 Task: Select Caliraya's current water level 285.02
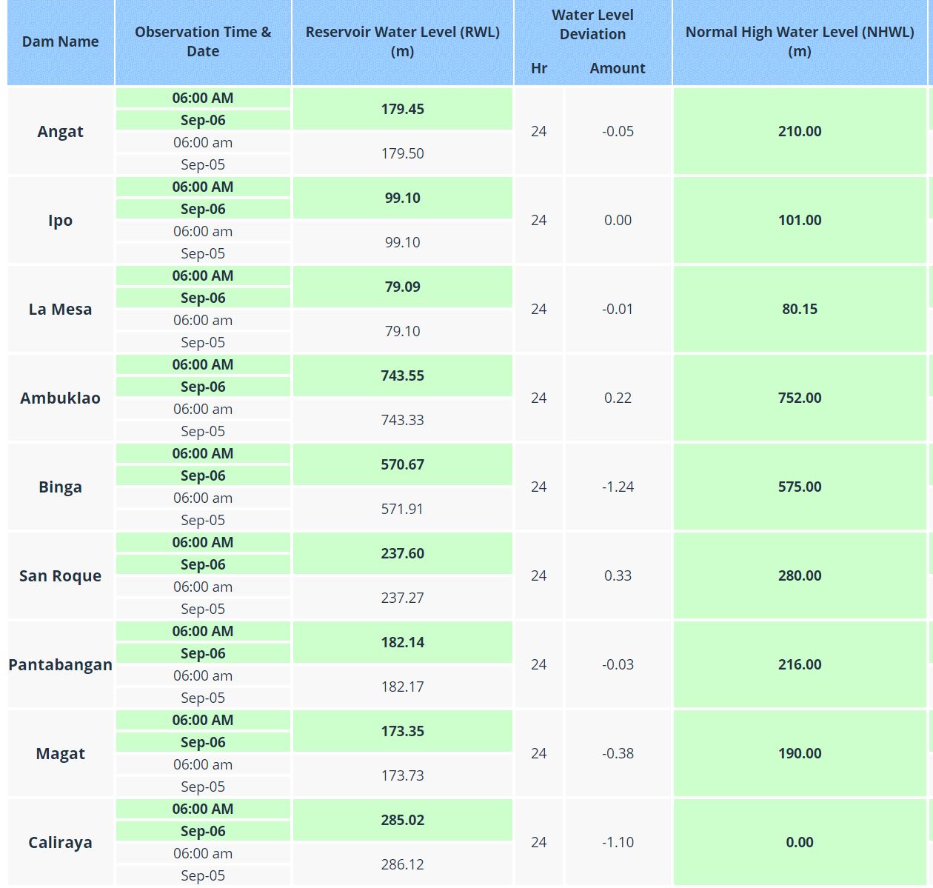(x=402, y=820)
